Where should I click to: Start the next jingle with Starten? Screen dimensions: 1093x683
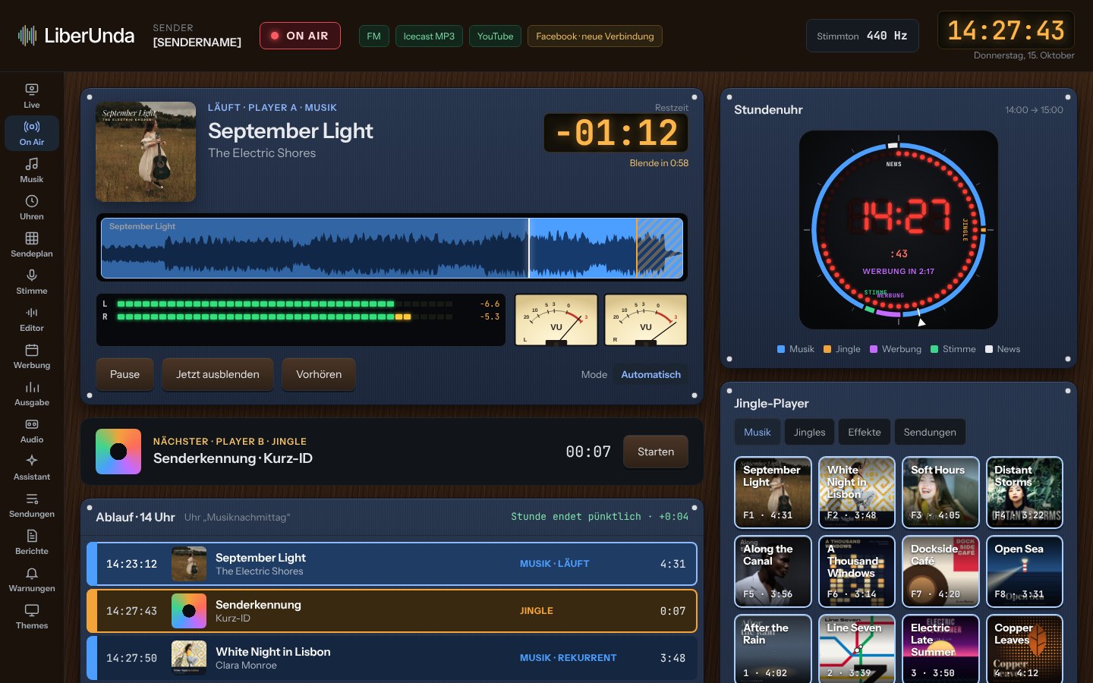click(x=656, y=452)
